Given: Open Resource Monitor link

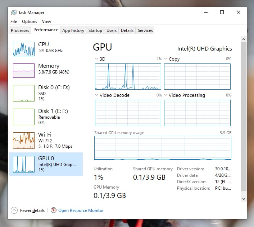Looking at the screenshot, I should pos(81,211).
